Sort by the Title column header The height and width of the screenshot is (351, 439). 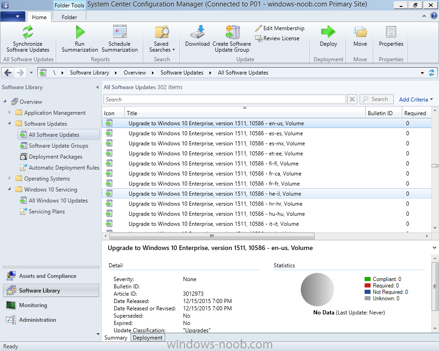coord(245,113)
